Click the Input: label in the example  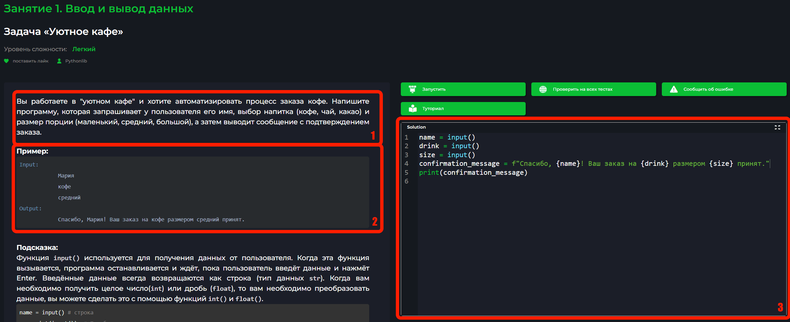tap(29, 164)
